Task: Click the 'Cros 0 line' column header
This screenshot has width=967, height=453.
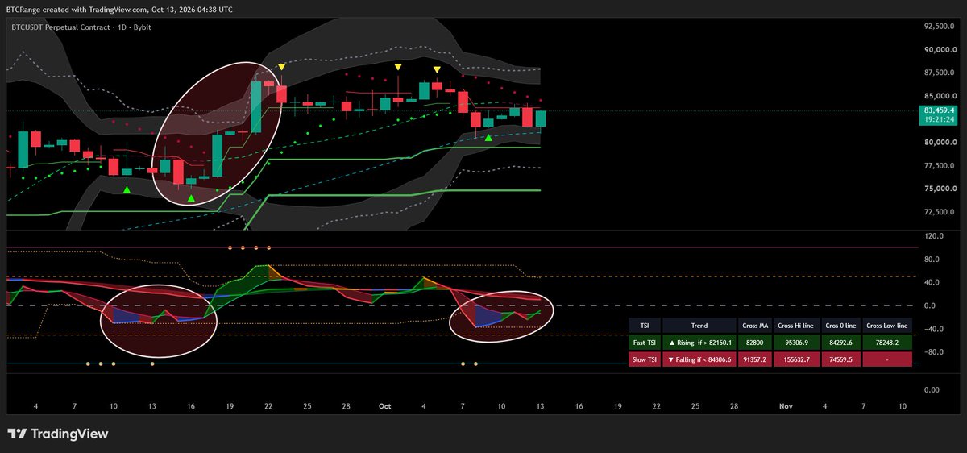Action: [x=840, y=326]
